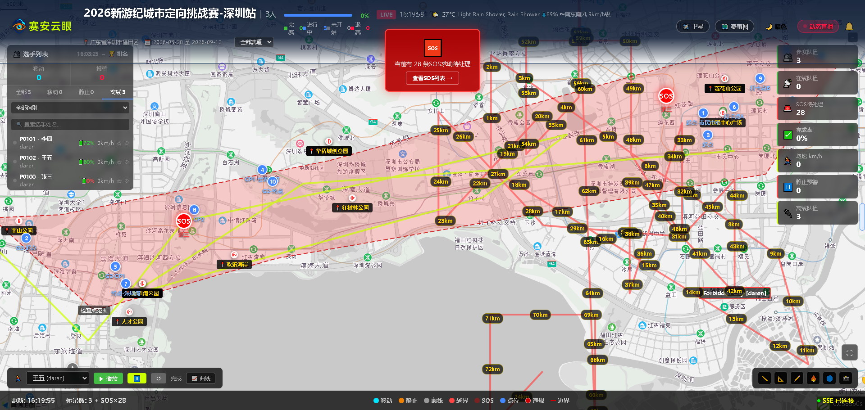Screen dimensions: 865x410
Task: Toggle 动态直播 live broadcast
Action: coord(817,27)
